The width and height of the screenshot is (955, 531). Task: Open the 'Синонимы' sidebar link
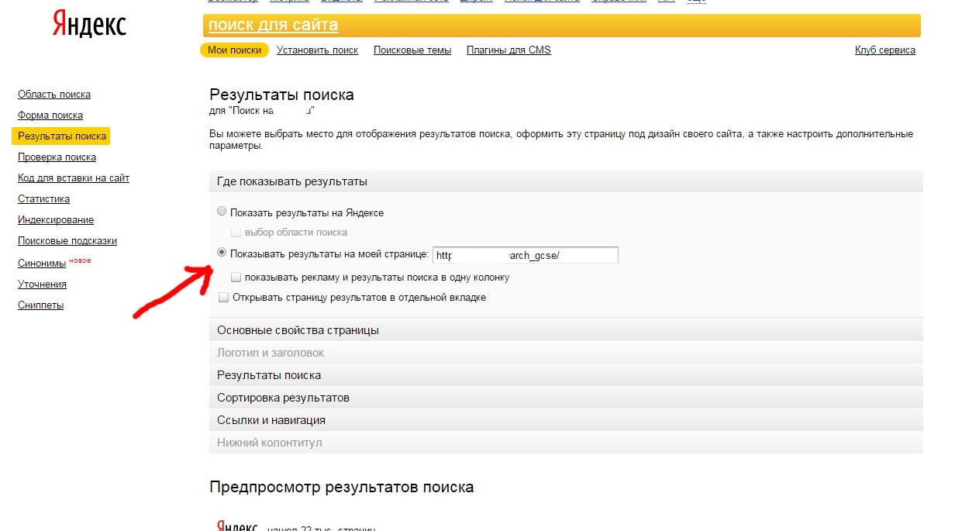(42, 264)
